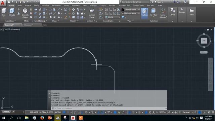
Task: Click the command line input field
Action: click(109, 108)
